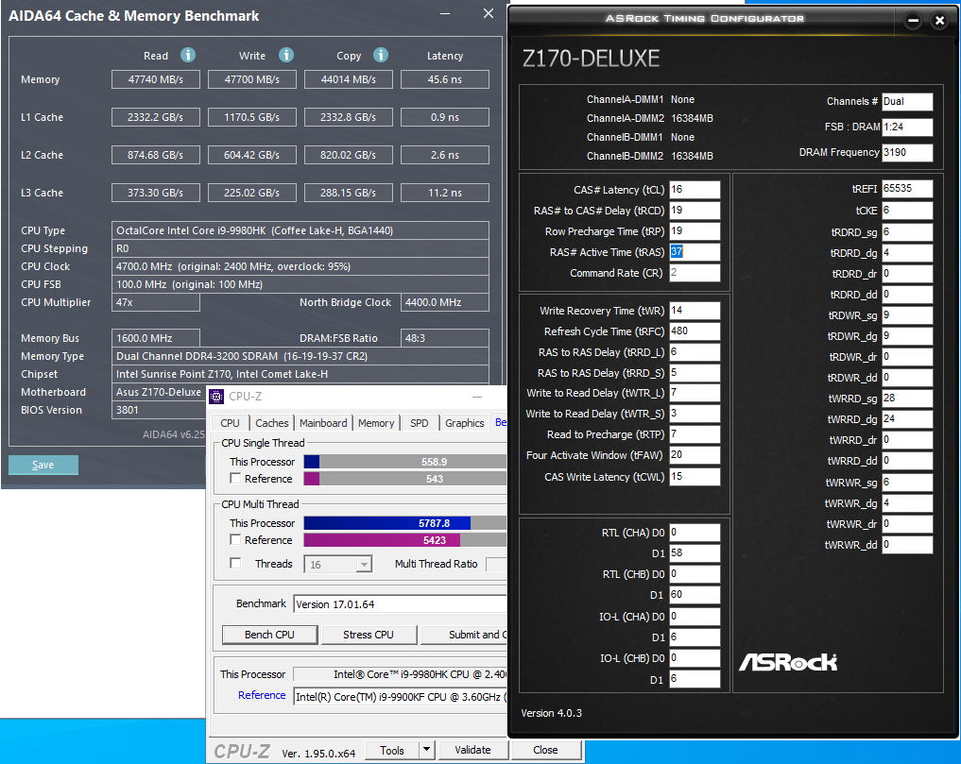Click the Multi Thread Reference score bar
The height and width of the screenshot is (764, 961).
tap(405, 540)
